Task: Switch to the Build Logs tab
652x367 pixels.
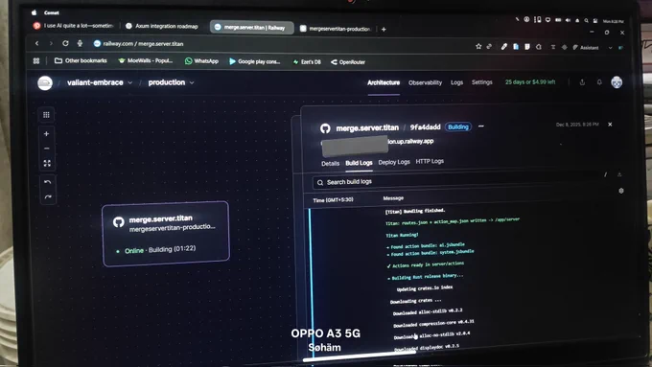Action: click(x=359, y=163)
